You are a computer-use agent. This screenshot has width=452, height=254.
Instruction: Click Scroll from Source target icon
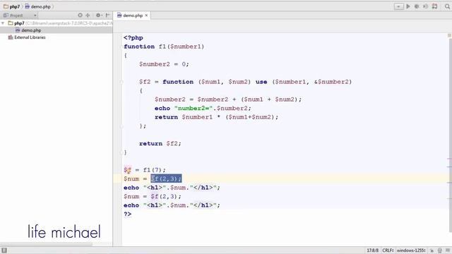80,16
